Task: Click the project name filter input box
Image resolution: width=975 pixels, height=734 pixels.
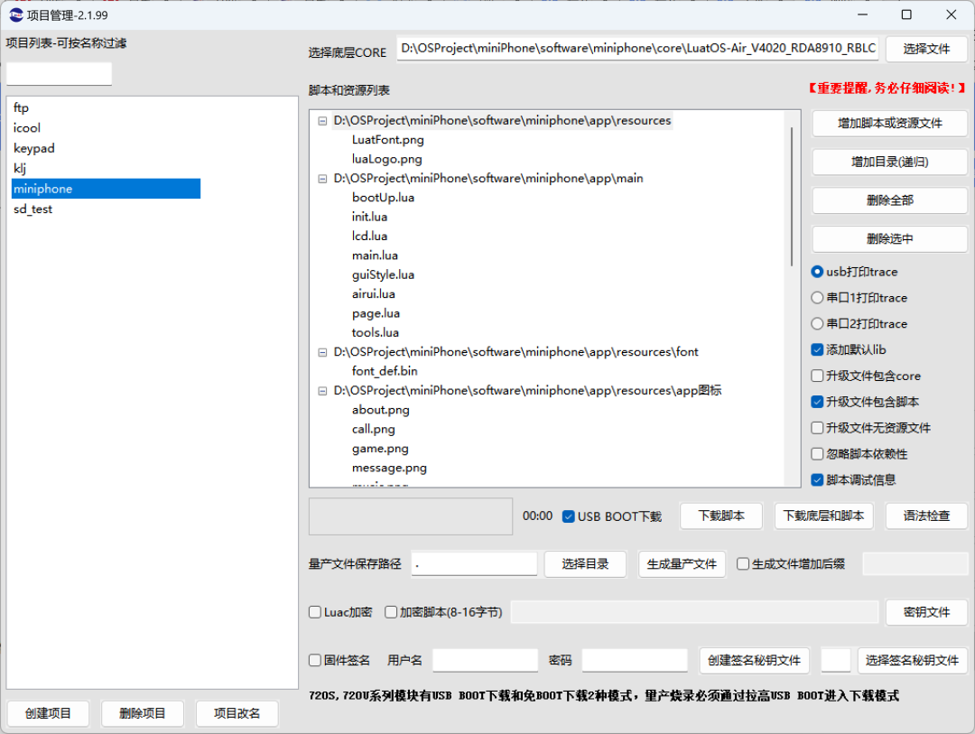Action: coord(58,73)
